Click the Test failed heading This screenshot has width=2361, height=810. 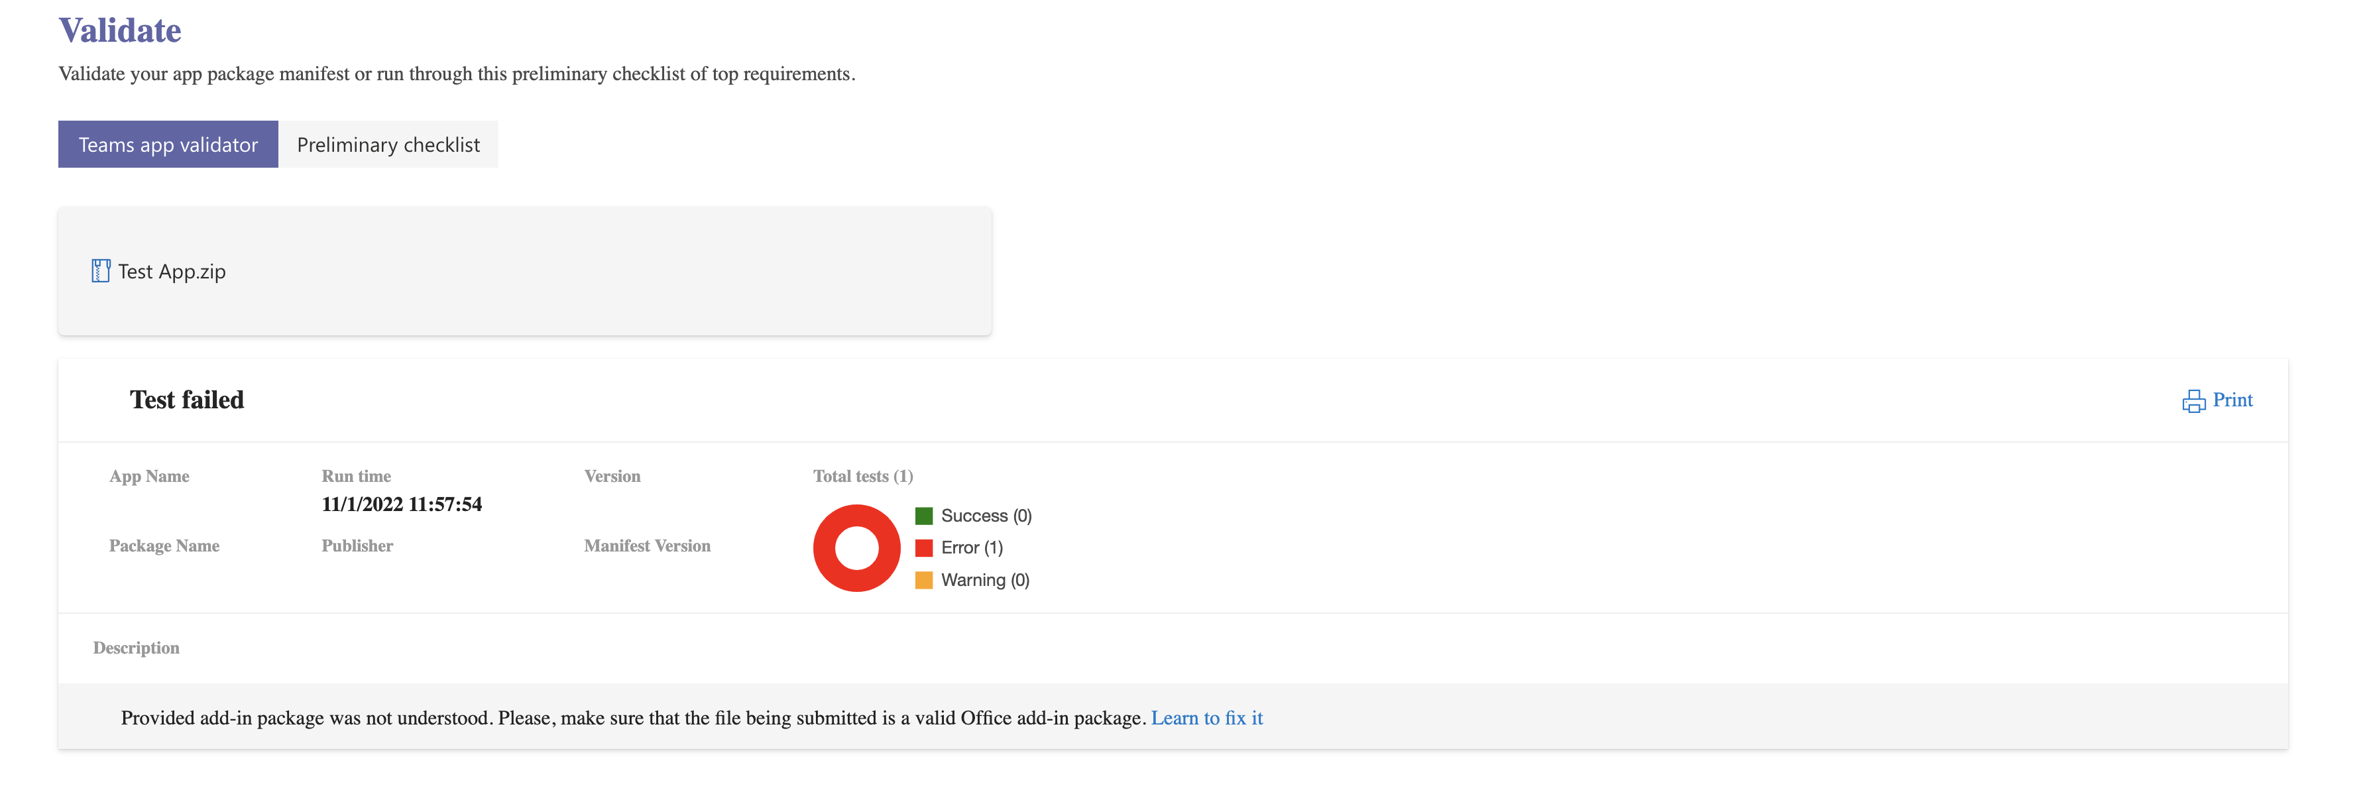(186, 400)
